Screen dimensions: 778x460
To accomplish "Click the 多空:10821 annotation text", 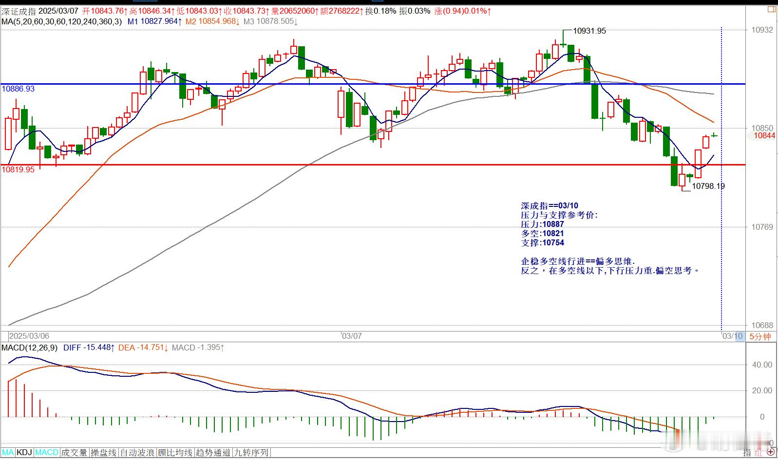I will click(x=542, y=233).
